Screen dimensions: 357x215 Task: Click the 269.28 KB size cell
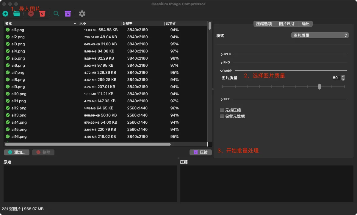tap(107, 79)
